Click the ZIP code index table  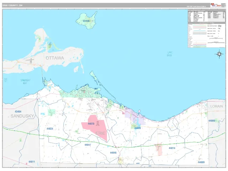point(206,16)
